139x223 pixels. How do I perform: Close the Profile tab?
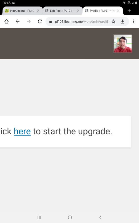[118, 11]
